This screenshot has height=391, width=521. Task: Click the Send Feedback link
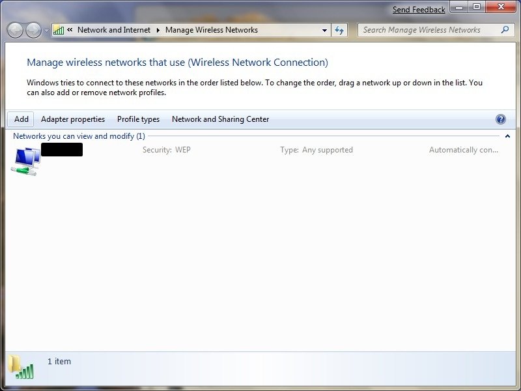click(419, 10)
